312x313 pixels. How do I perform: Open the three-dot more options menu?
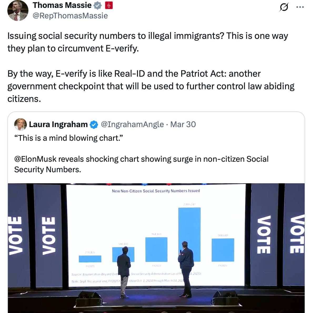point(300,7)
